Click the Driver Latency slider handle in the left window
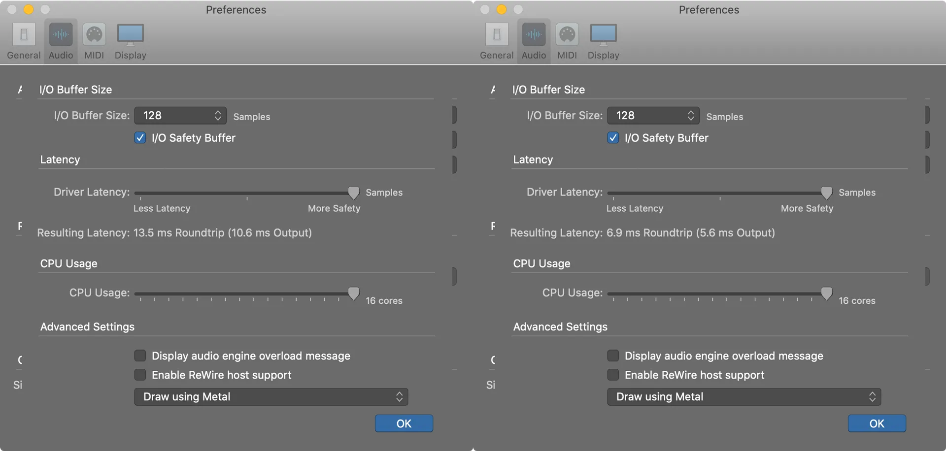 tap(353, 193)
